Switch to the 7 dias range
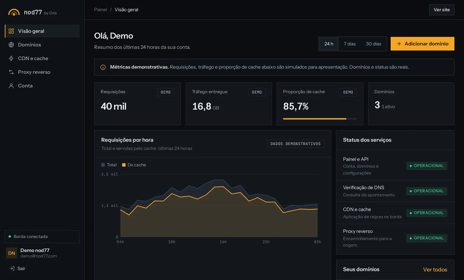 point(349,44)
